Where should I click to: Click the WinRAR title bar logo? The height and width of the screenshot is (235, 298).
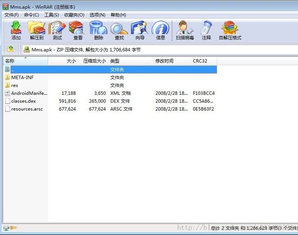pyautogui.click(x=6, y=7)
